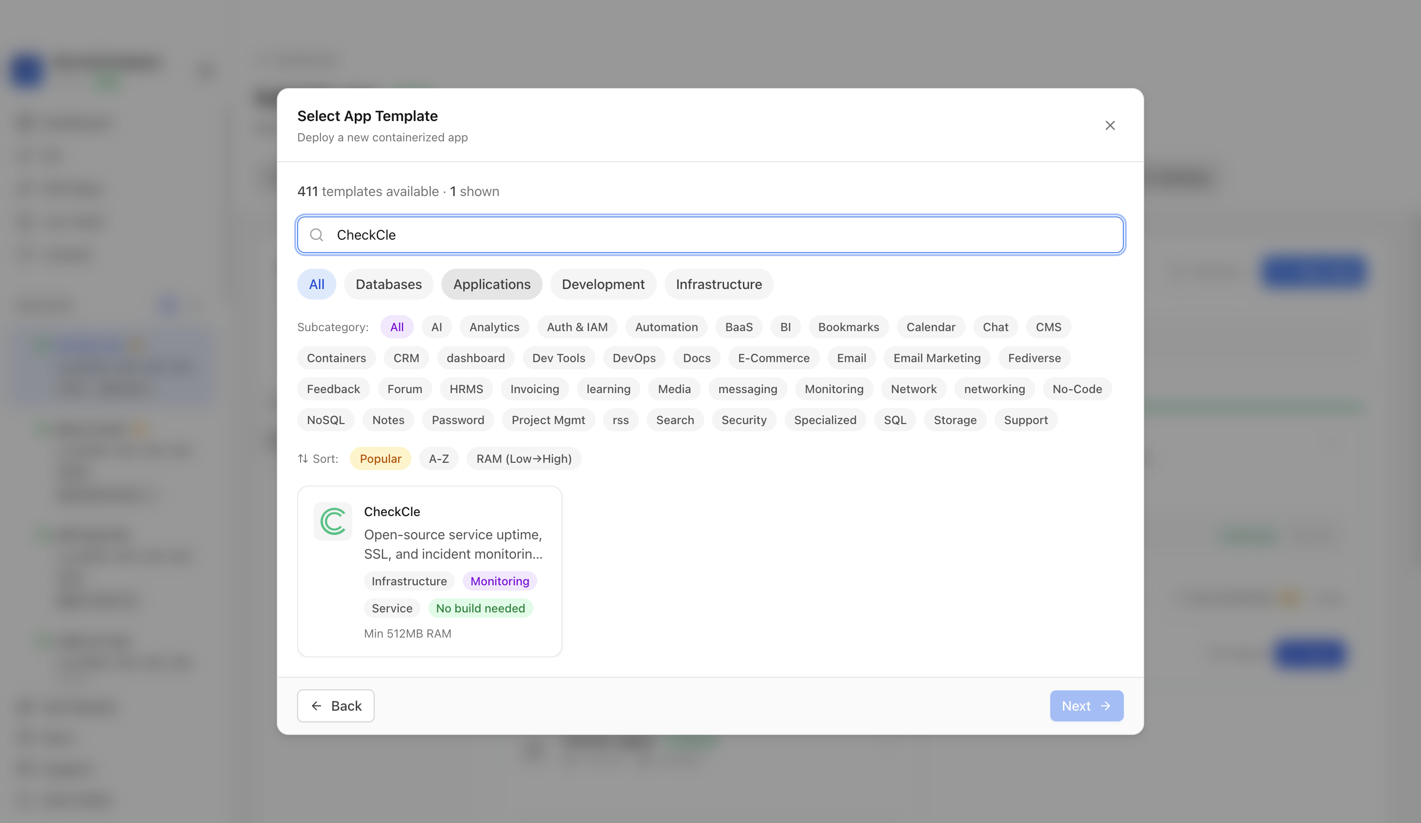This screenshot has height=823, width=1421.
Task: Filter by BI subcategory
Action: (785, 327)
